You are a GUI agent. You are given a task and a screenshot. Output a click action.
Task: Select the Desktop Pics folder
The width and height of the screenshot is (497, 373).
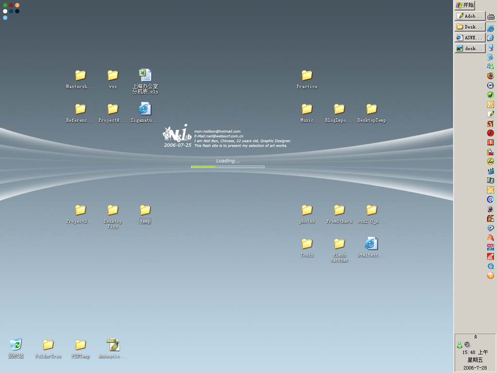click(113, 217)
